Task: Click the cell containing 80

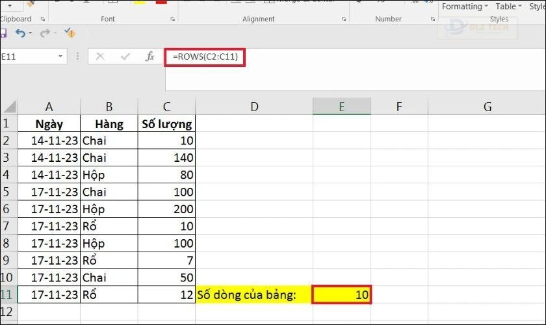Action: point(167,175)
